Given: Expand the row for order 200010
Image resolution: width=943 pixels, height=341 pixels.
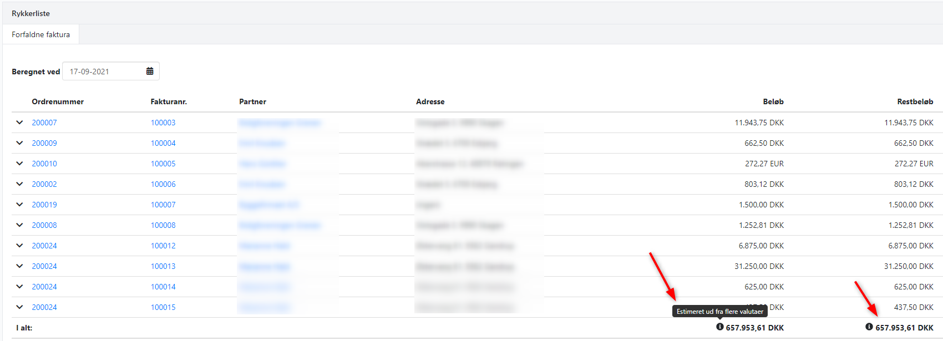Looking at the screenshot, I should click(19, 164).
